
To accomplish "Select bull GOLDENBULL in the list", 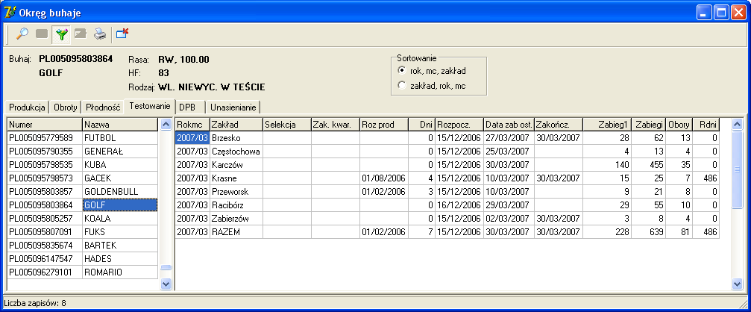I will tap(120, 192).
